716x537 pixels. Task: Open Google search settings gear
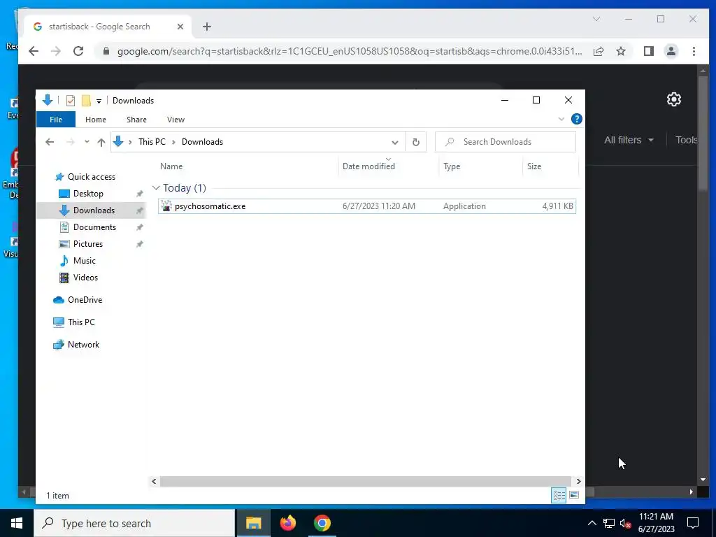(x=674, y=99)
